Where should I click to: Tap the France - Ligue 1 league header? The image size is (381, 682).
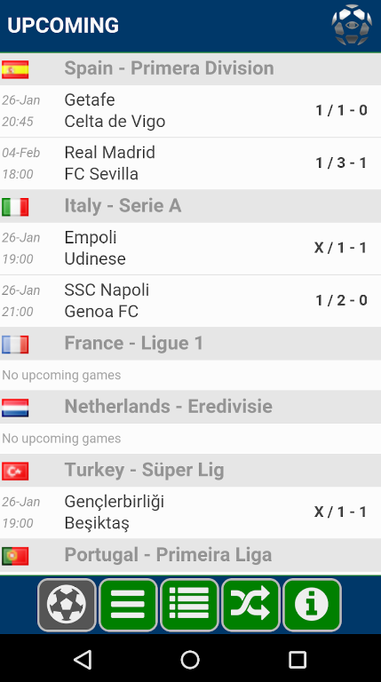(x=190, y=344)
